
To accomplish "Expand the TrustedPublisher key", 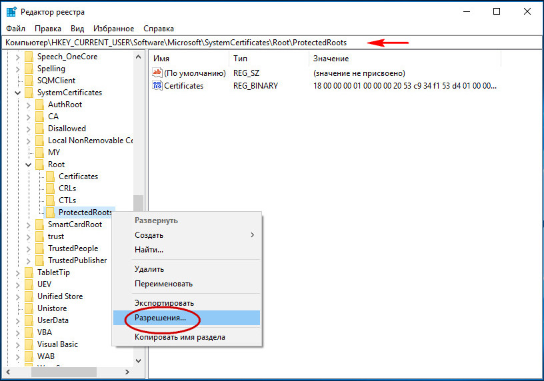I will (29, 260).
